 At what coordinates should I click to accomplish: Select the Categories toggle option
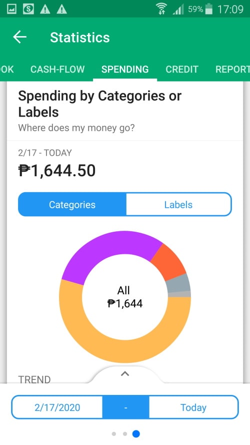(x=72, y=204)
